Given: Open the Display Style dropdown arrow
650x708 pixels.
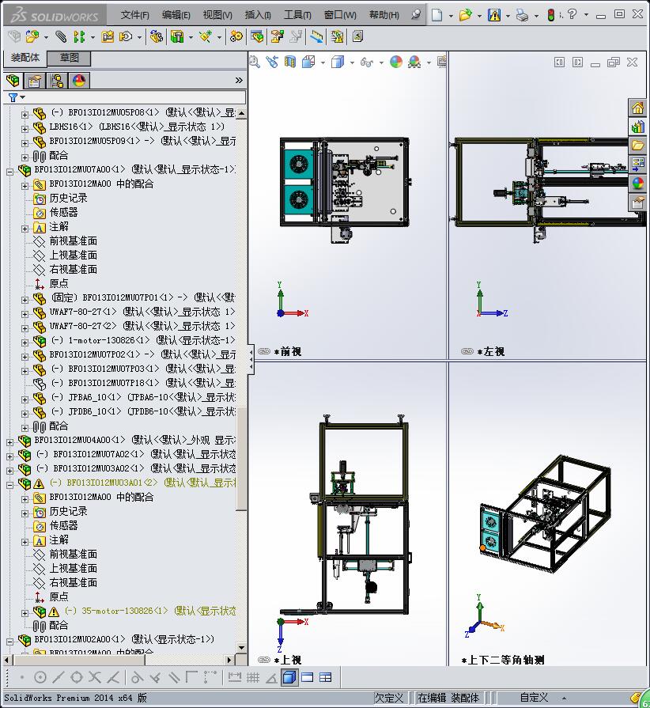Looking at the screenshot, I should click(352, 62).
